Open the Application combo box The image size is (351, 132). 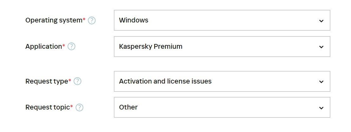pos(222,47)
